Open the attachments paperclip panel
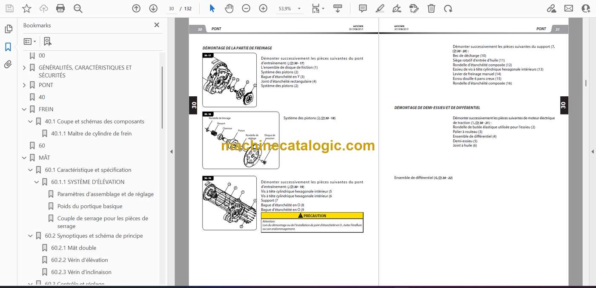Image resolution: width=596 pixels, height=288 pixels. (8, 65)
